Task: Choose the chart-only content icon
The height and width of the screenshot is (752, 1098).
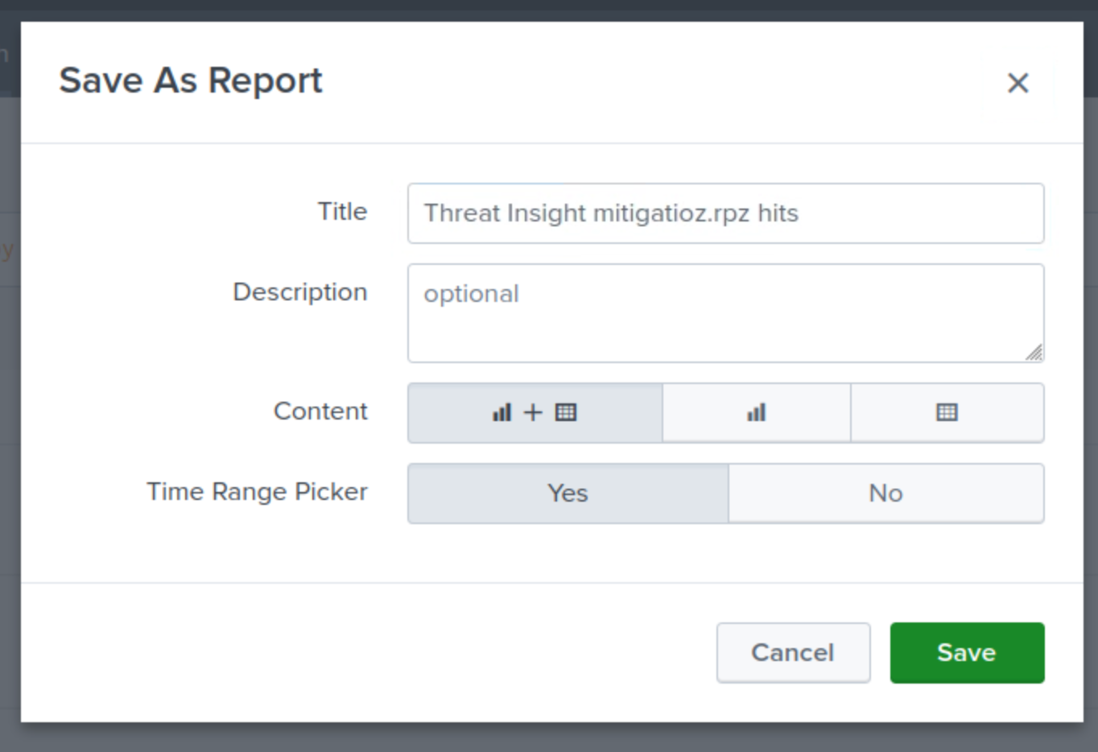Action: click(x=756, y=413)
